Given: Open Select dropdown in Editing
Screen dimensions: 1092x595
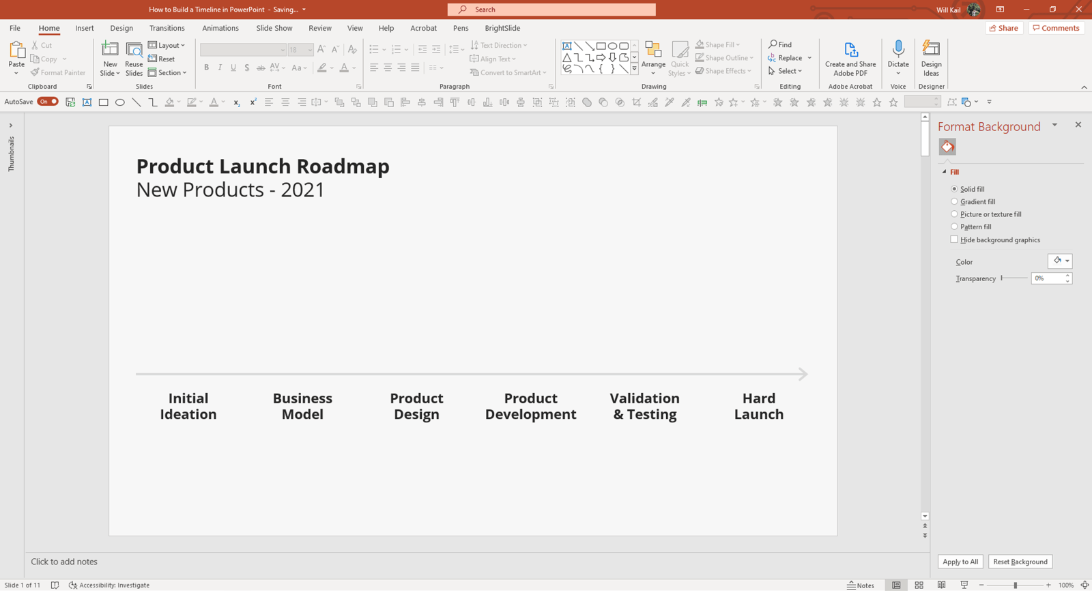Looking at the screenshot, I should coord(785,71).
